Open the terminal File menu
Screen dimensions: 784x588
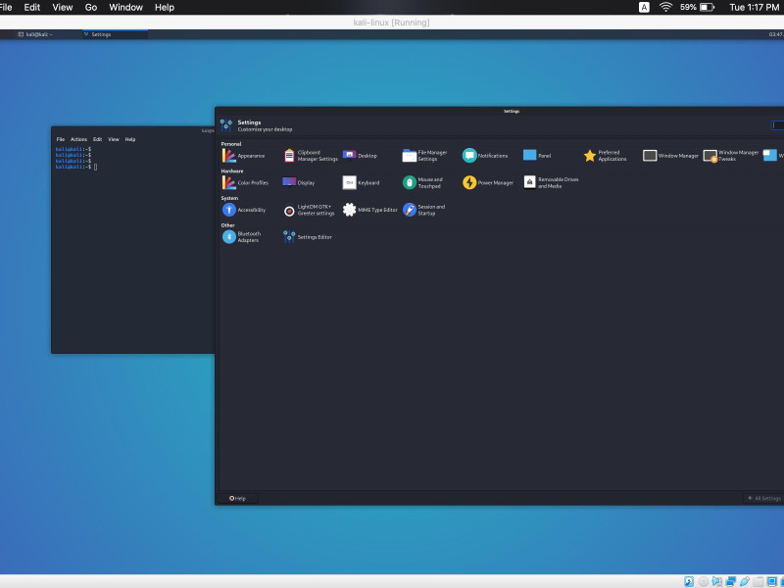(x=61, y=139)
